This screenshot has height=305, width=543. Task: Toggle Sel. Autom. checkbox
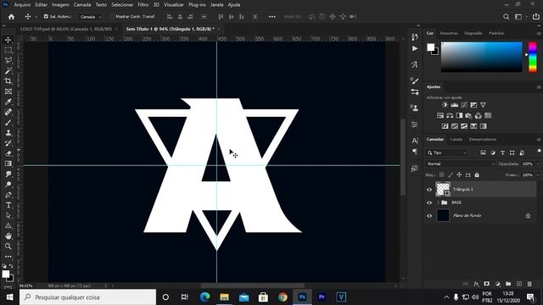tap(46, 16)
